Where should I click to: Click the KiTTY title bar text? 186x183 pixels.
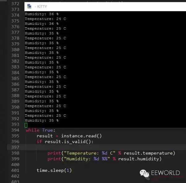pyautogui.click(x=39, y=6)
